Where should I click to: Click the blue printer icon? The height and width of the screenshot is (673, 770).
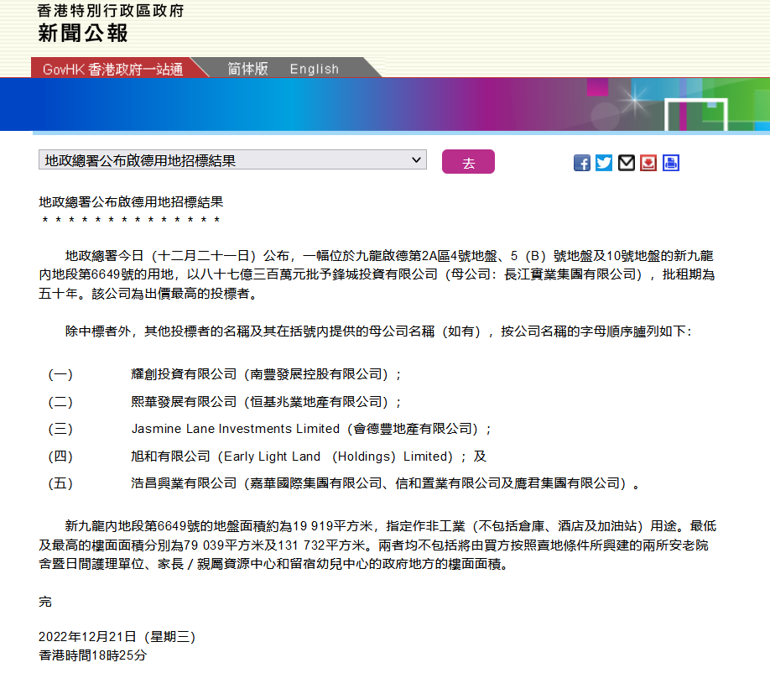click(671, 163)
